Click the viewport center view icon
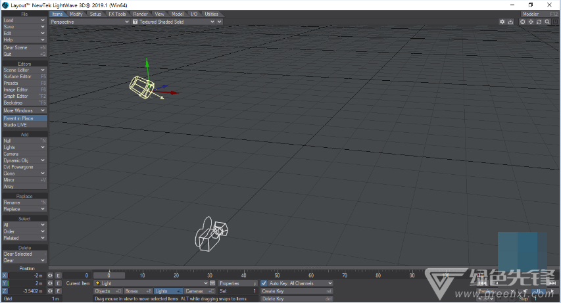 point(522,22)
